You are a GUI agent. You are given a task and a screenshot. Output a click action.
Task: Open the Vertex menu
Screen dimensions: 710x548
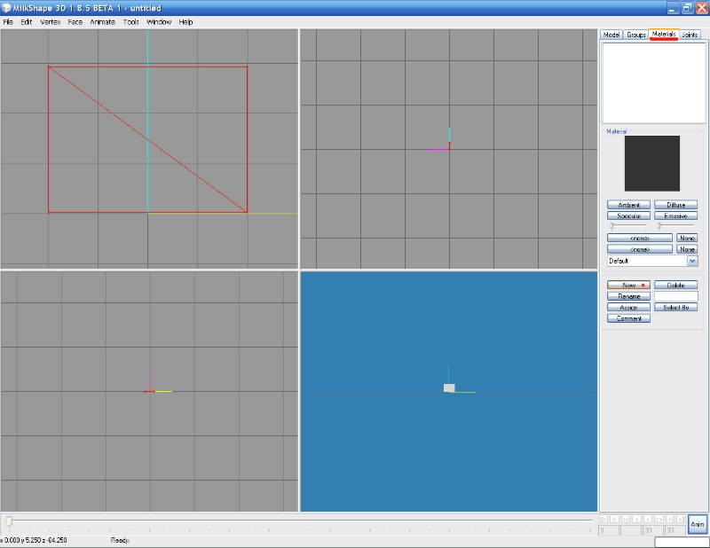click(50, 21)
